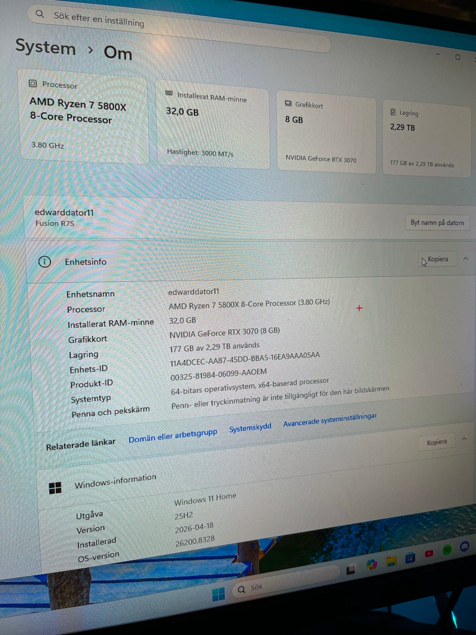This screenshot has width=476, height=635.
Task: Click the Om breadcrumb title
Action: pyautogui.click(x=118, y=53)
